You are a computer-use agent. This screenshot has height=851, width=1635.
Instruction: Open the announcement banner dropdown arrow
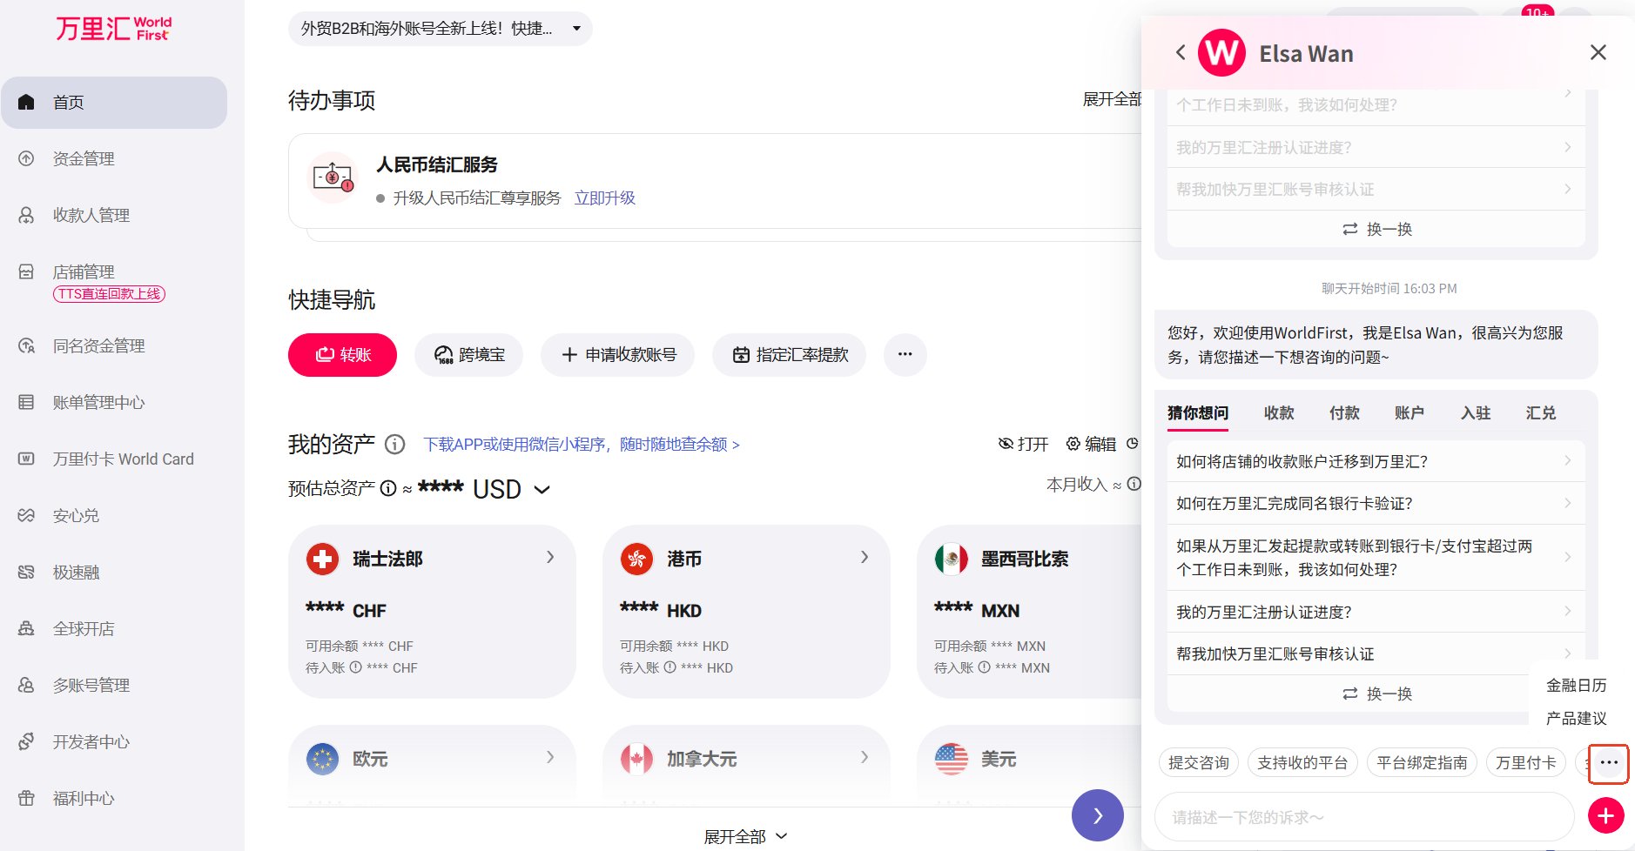(x=576, y=29)
